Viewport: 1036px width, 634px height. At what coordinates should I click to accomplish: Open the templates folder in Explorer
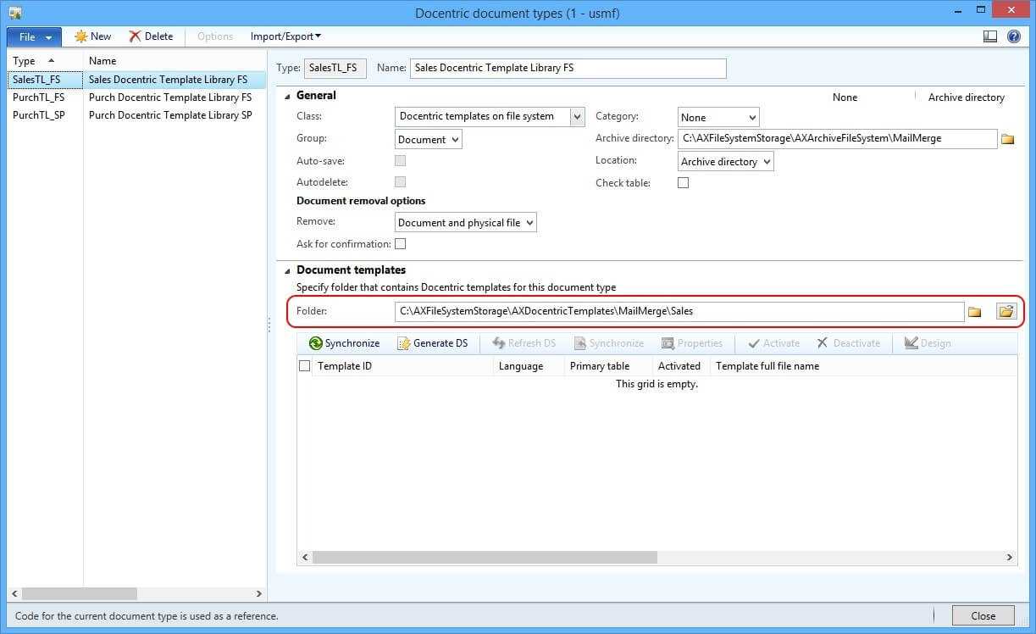(1006, 312)
